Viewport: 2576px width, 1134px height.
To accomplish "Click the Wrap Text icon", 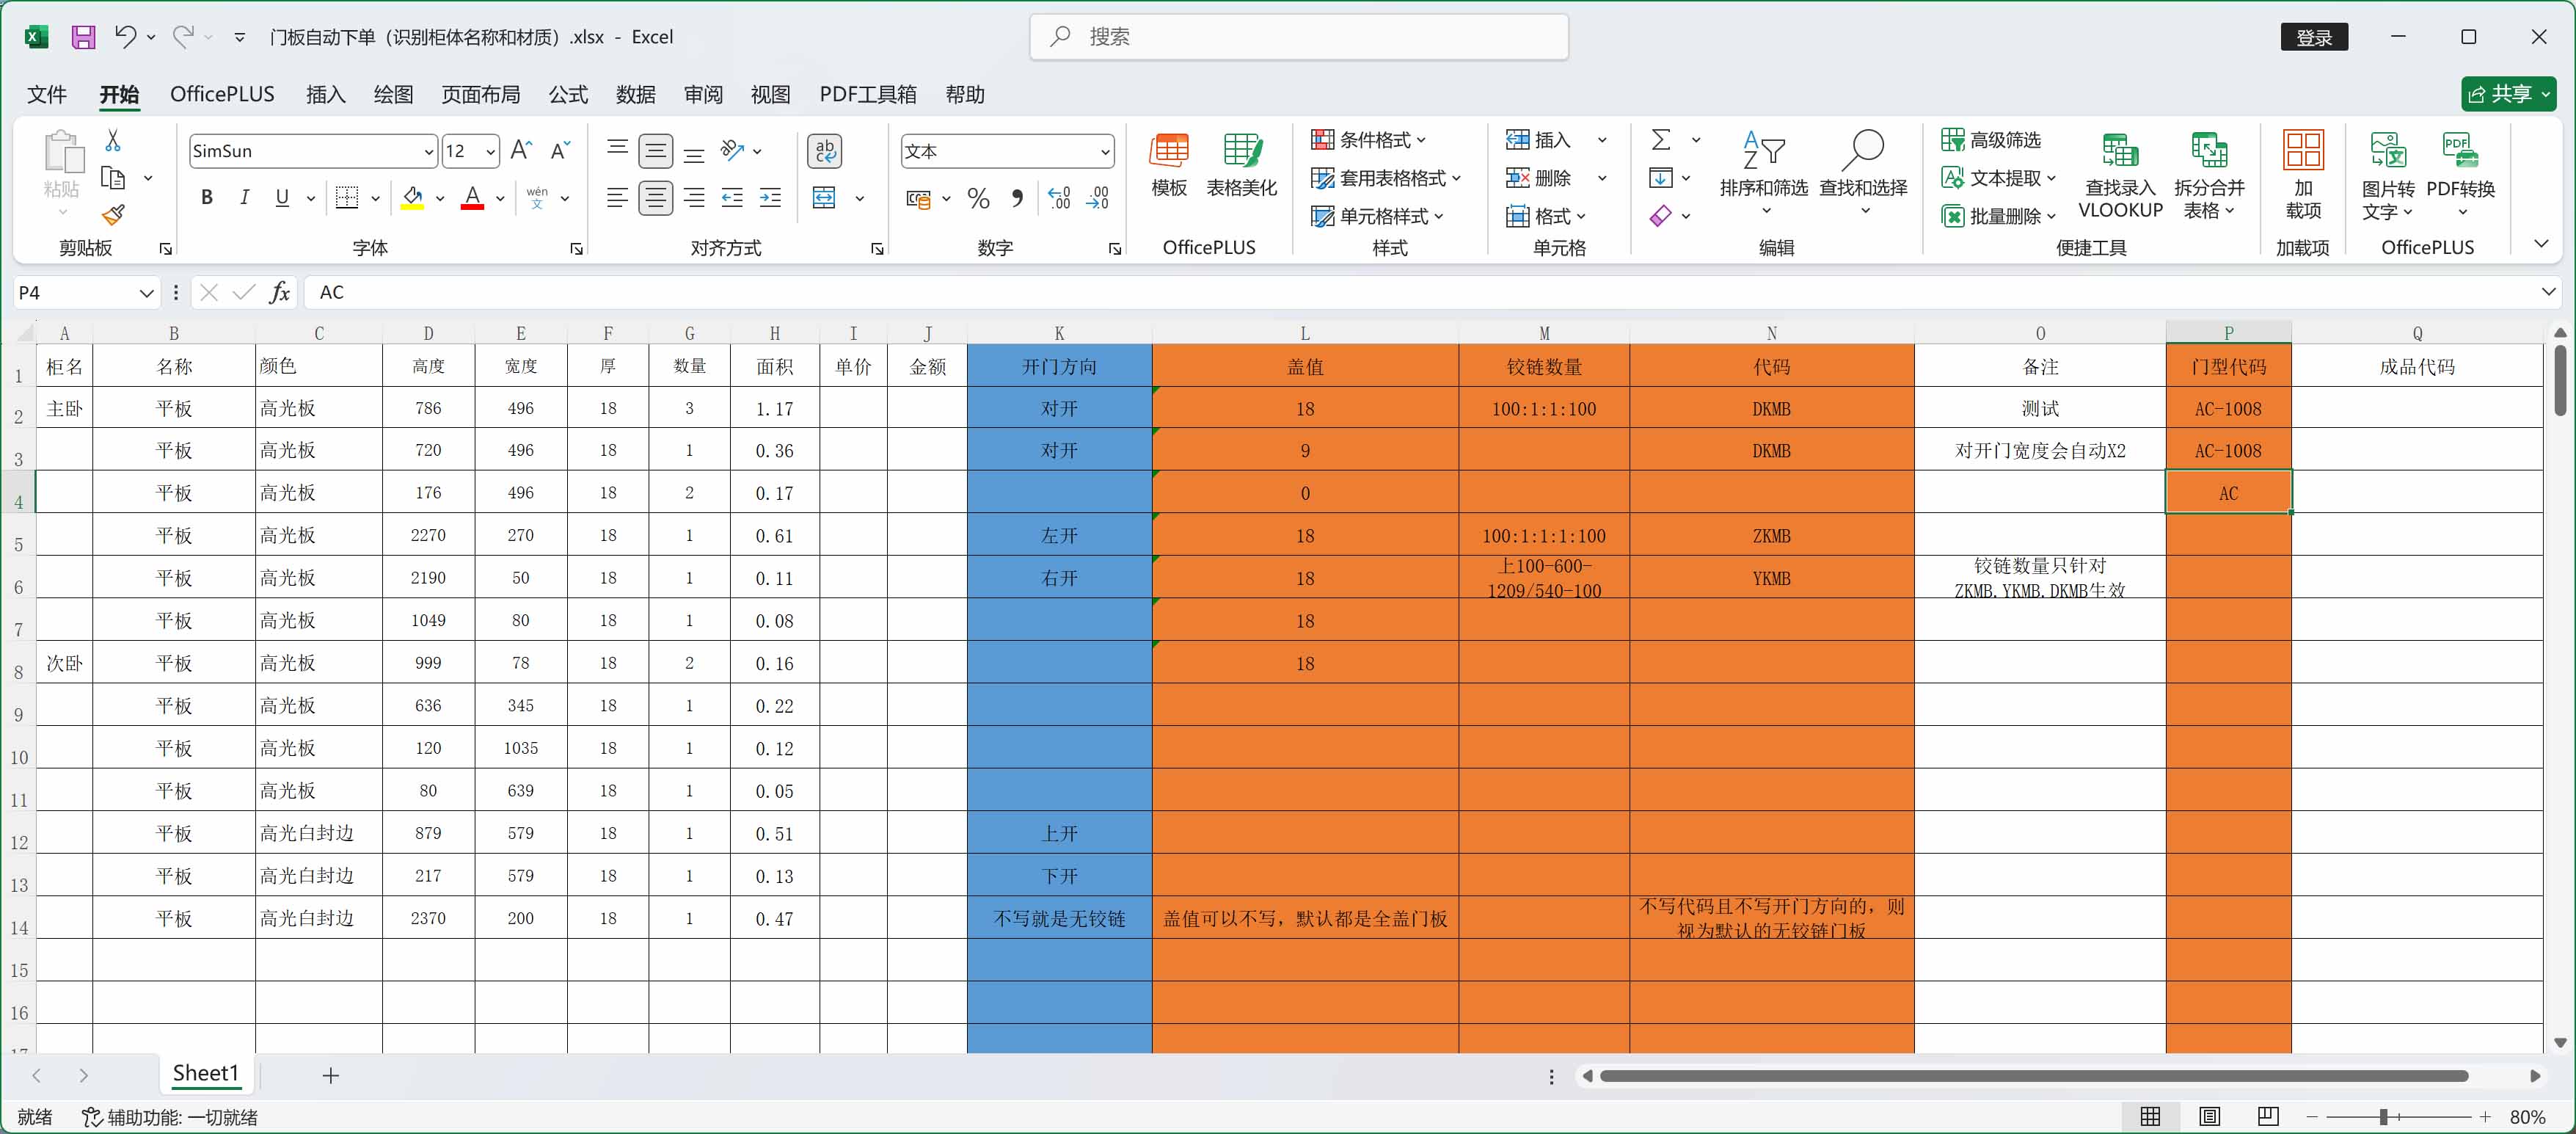I will point(824,151).
